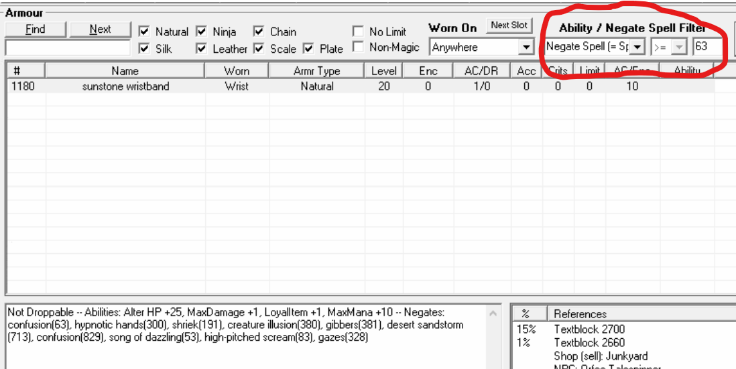Expand the Negate Spell filter dropdown
The image size is (736, 369).
[637, 47]
